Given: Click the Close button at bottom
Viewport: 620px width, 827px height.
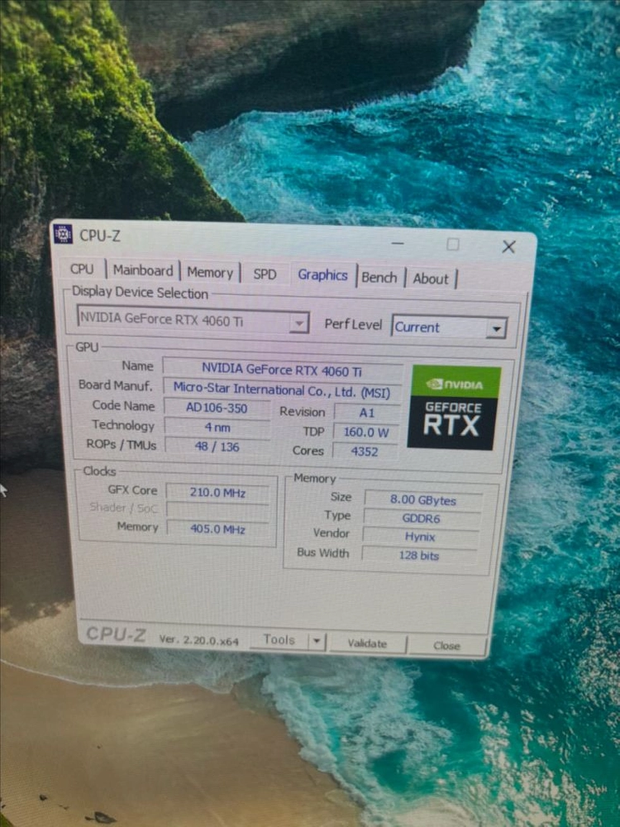Looking at the screenshot, I should pyautogui.click(x=446, y=646).
